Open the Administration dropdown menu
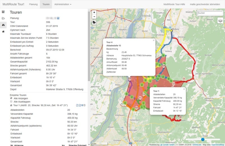The image size is (225, 146). tap(63, 5)
